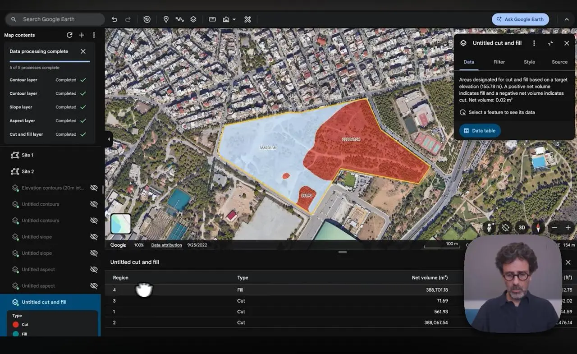This screenshot has height=354, width=577.
Task: Zoom out with the minus button
Action: click(x=555, y=228)
